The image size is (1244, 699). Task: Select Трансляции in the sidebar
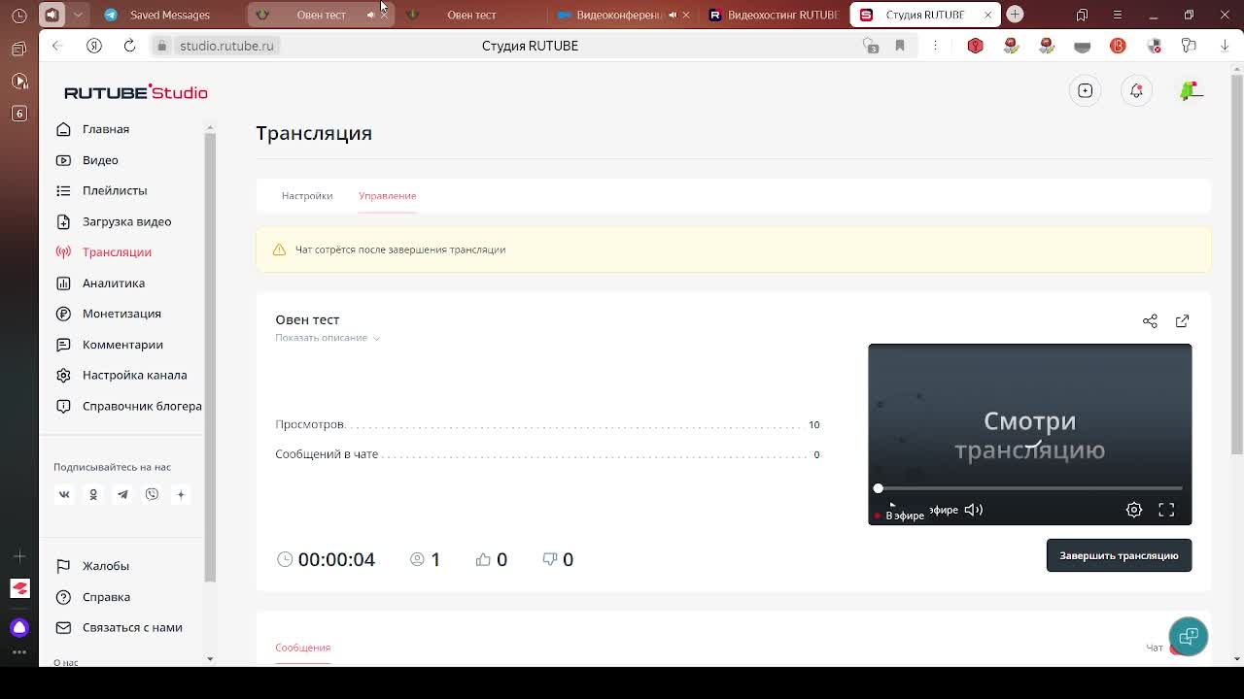coord(117,252)
